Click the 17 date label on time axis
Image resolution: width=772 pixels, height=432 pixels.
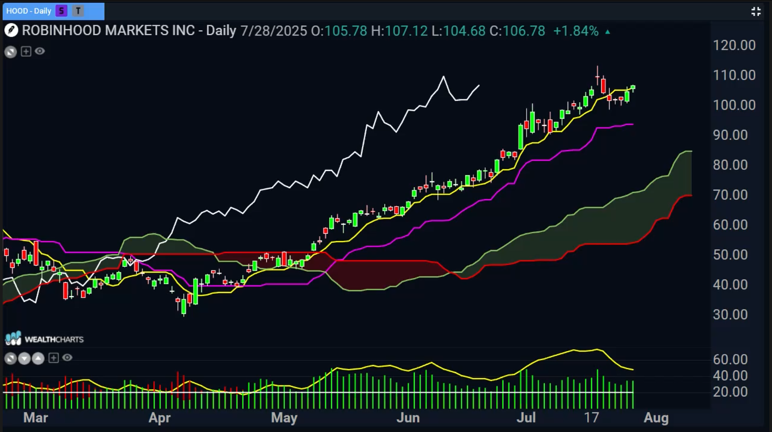[x=591, y=417]
